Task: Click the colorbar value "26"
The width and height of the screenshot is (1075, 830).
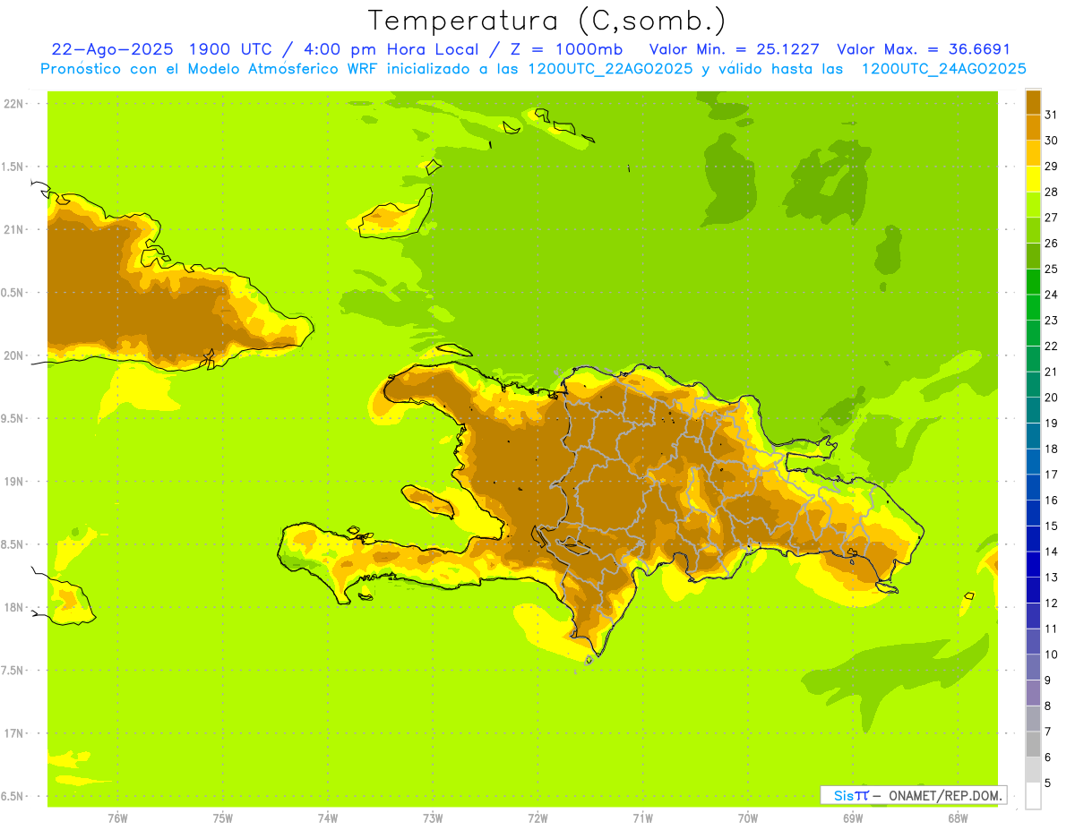Action: tap(1052, 243)
